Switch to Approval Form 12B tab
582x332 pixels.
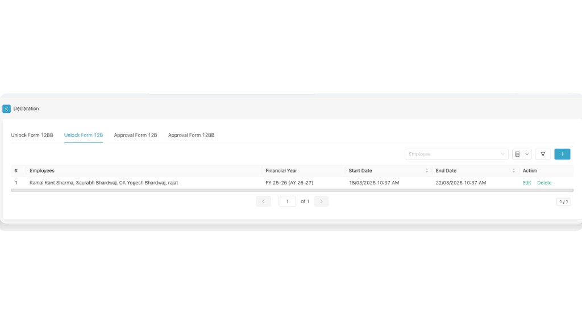tap(135, 135)
